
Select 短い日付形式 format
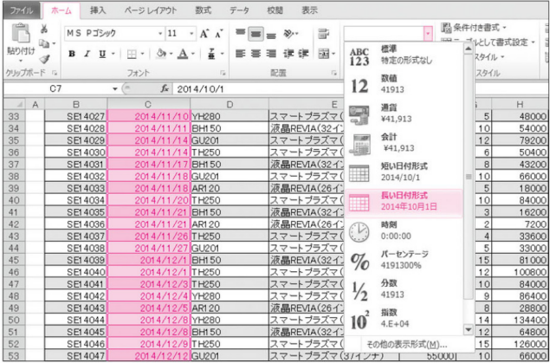pyautogui.click(x=404, y=172)
